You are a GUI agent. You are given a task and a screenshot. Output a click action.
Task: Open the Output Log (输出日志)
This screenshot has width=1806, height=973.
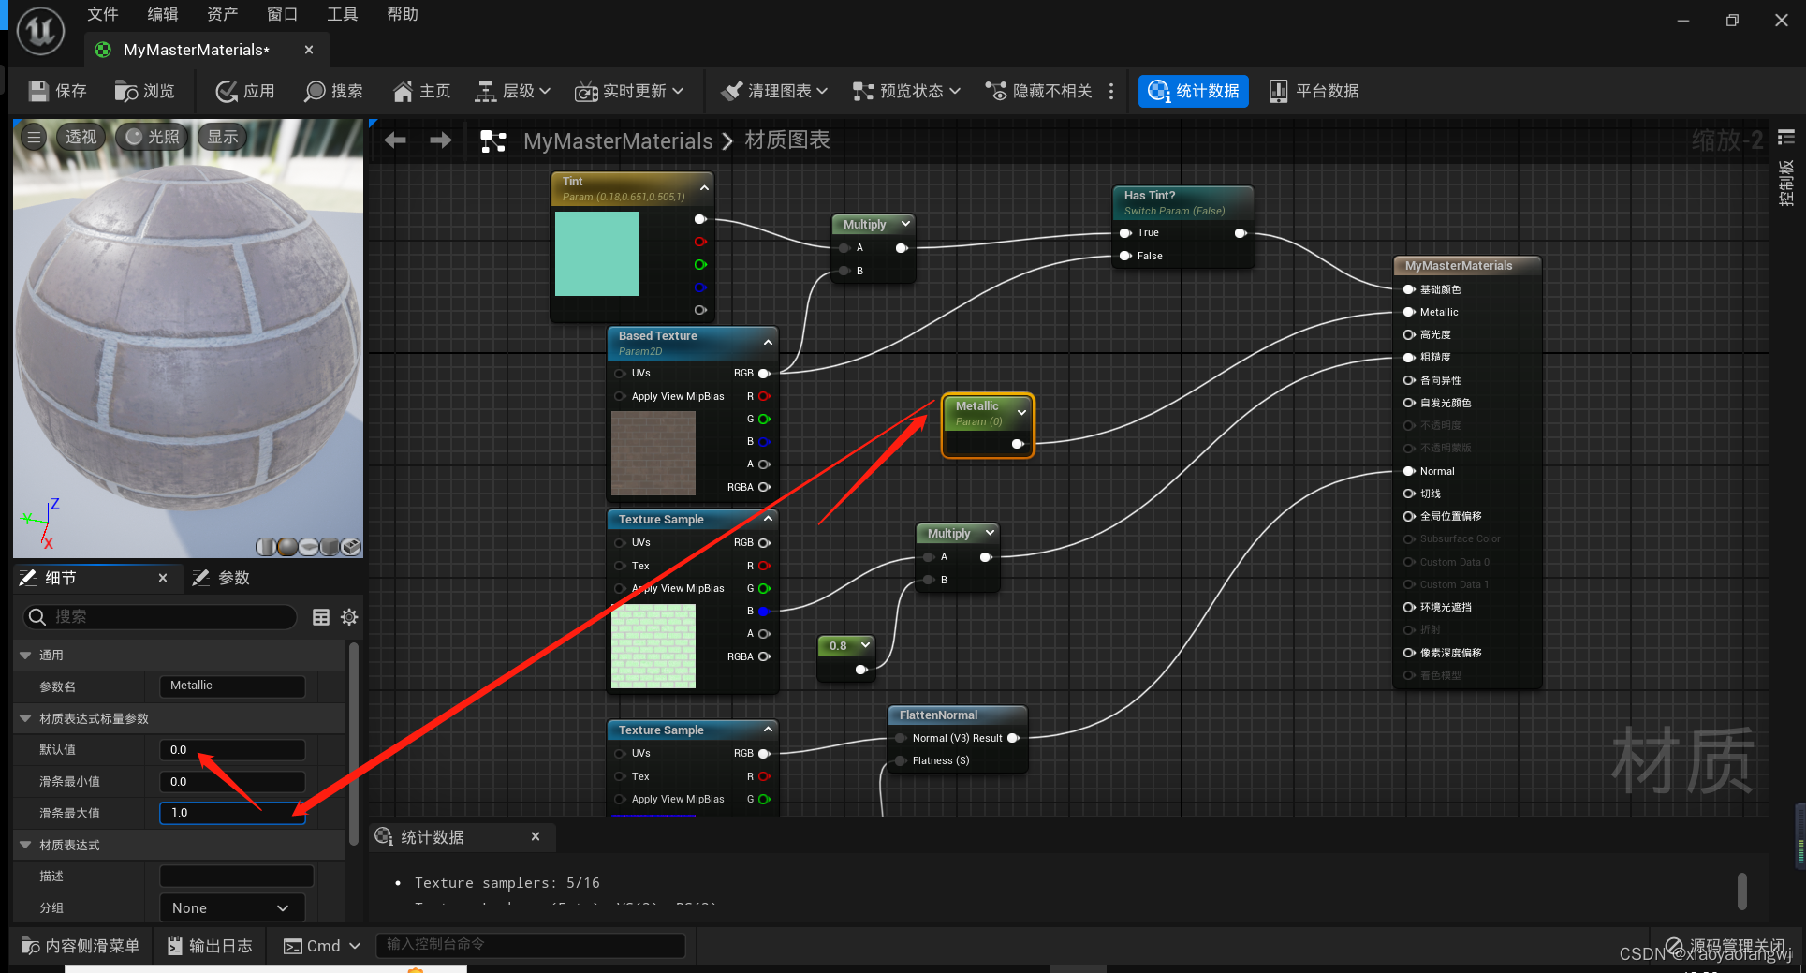(210, 946)
